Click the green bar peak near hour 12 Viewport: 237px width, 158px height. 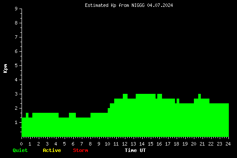pyautogui.click(x=125, y=96)
